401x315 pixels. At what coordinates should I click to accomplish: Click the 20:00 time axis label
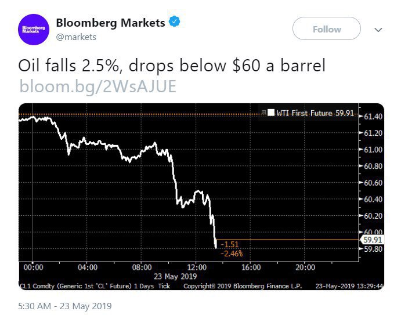[x=305, y=267]
